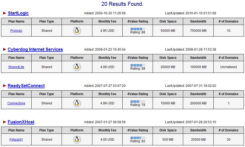Click the Linux penguin icon in SharedLite row
The height and width of the screenshot is (147, 245).
pyautogui.click(x=77, y=67)
